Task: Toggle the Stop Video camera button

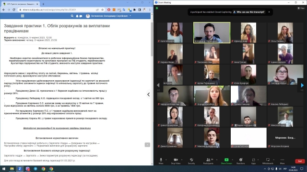Action: tap(176, 161)
